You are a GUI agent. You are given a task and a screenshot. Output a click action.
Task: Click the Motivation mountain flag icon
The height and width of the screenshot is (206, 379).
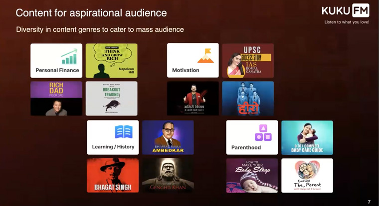click(205, 56)
